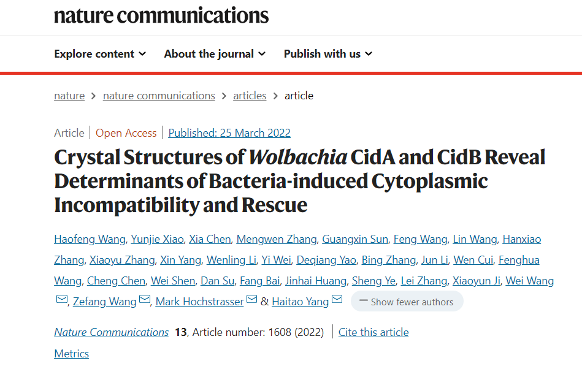
Task: Click author name Mark Hochstrasser
Action: coord(199,302)
